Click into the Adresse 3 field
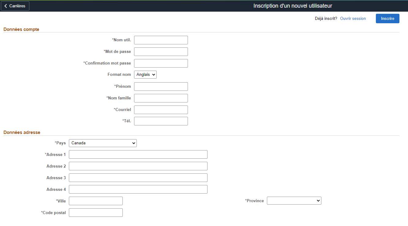 point(138,178)
